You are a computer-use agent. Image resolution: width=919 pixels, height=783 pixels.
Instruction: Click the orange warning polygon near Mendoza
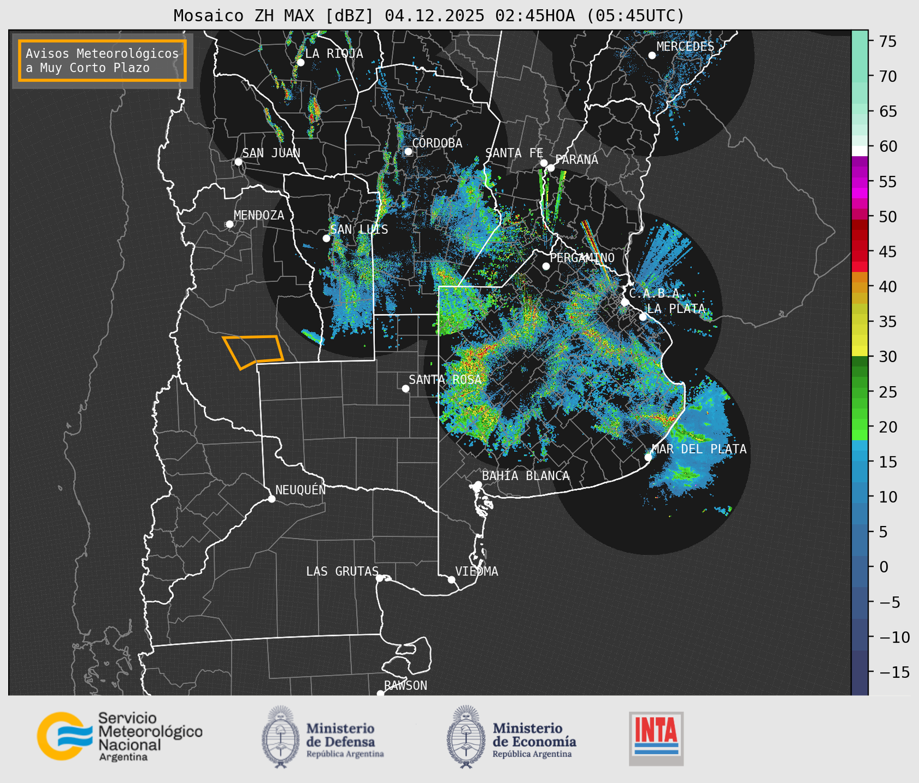[x=253, y=351]
